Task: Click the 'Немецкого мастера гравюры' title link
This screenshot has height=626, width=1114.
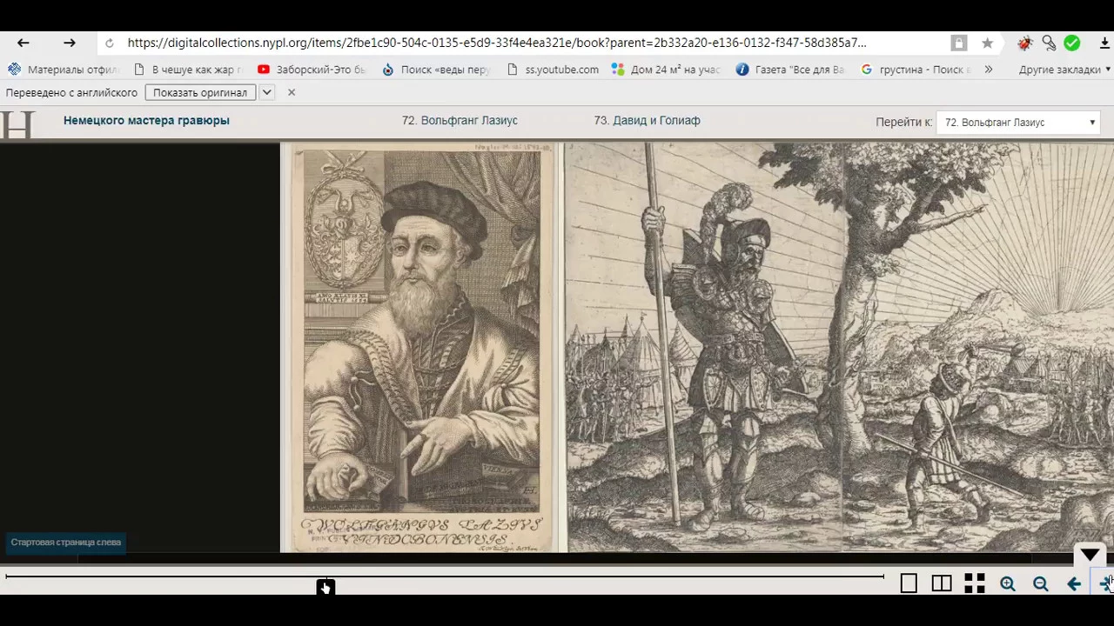Action: (x=146, y=121)
